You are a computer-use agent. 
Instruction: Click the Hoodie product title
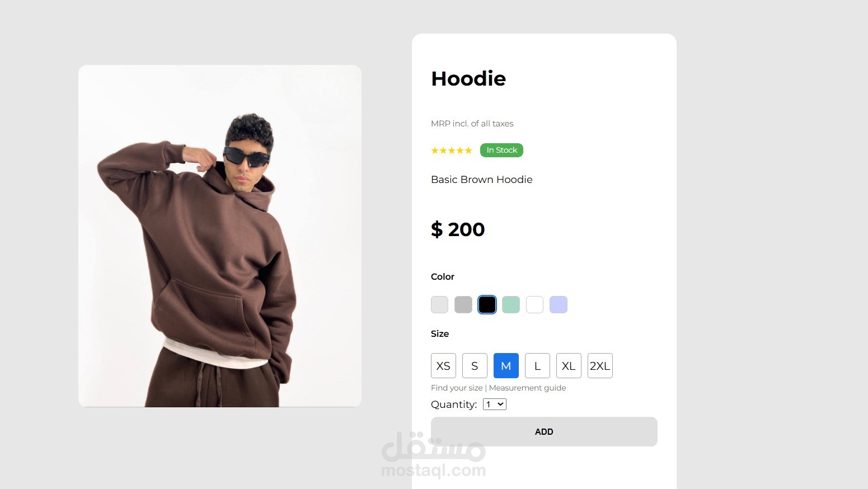coord(468,78)
